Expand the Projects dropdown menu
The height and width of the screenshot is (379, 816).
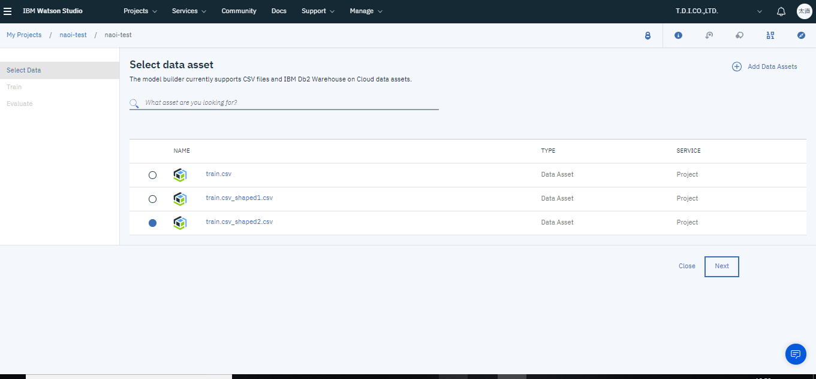(140, 11)
